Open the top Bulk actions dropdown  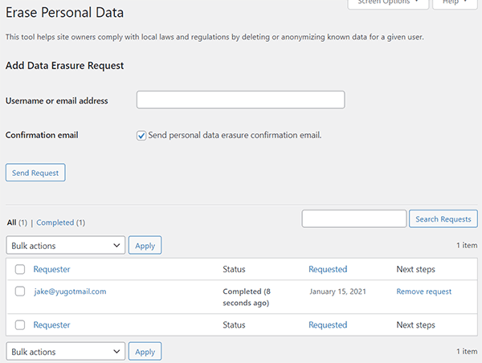click(x=66, y=245)
